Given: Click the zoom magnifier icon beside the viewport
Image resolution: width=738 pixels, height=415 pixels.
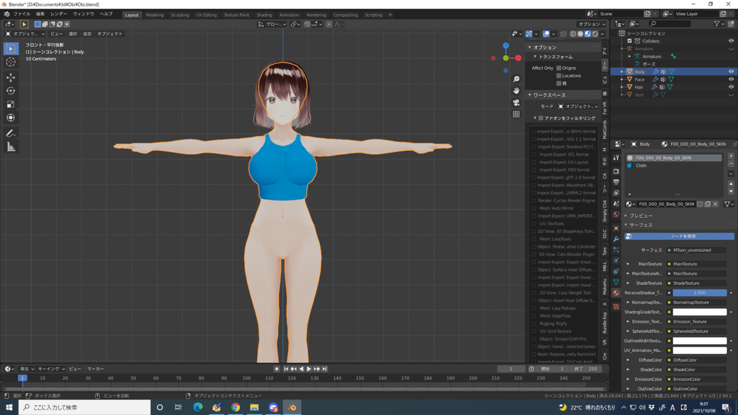Looking at the screenshot, I should pos(516,78).
